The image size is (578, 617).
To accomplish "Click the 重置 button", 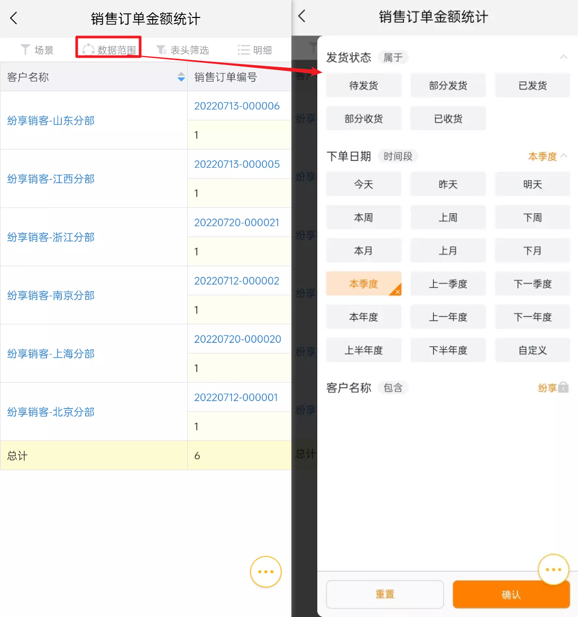I will [x=384, y=594].
